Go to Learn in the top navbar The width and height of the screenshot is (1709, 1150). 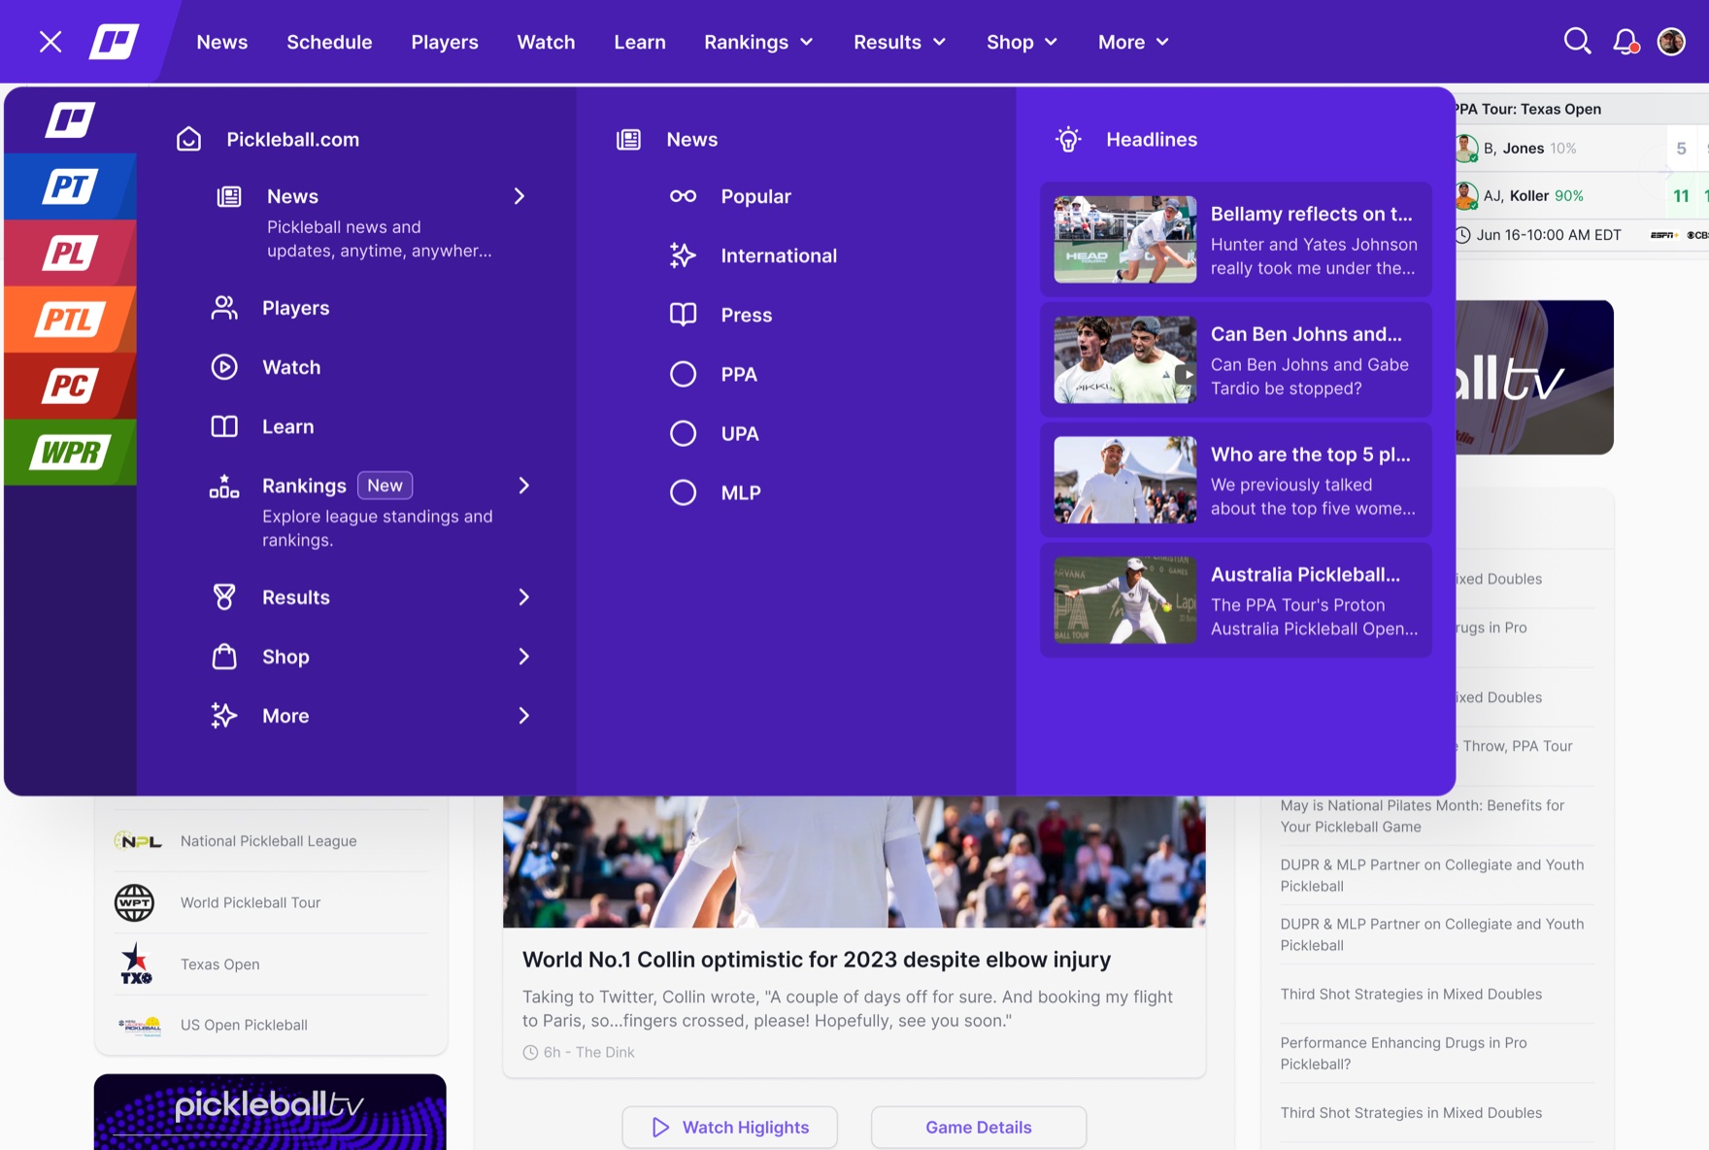[x=640, y=42]
